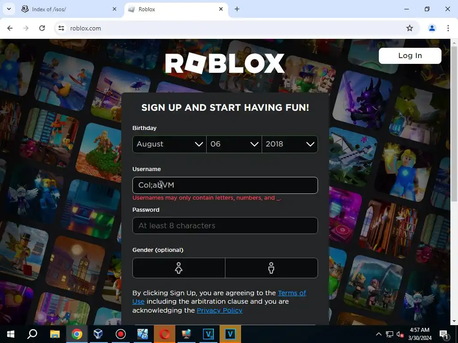Image resolution: width=458 pixels, height=343 pixels.
Task: Open the birthday day dropdown showing 06
Action: (234, 144)
